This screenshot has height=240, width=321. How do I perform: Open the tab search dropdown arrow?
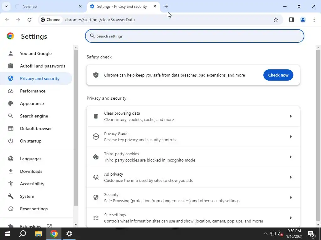tap(6, 6)
